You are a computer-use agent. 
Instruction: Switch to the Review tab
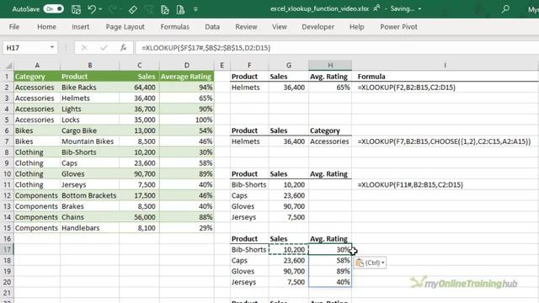pos(246,27)
